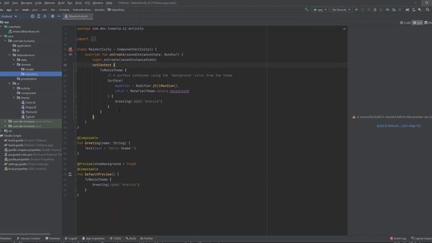432x243 pixels.
Task: Open the SDK Manager toolbar icon
Action: [x=420, y=9]
